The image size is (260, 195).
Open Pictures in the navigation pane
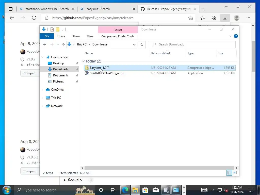[58, 82]
